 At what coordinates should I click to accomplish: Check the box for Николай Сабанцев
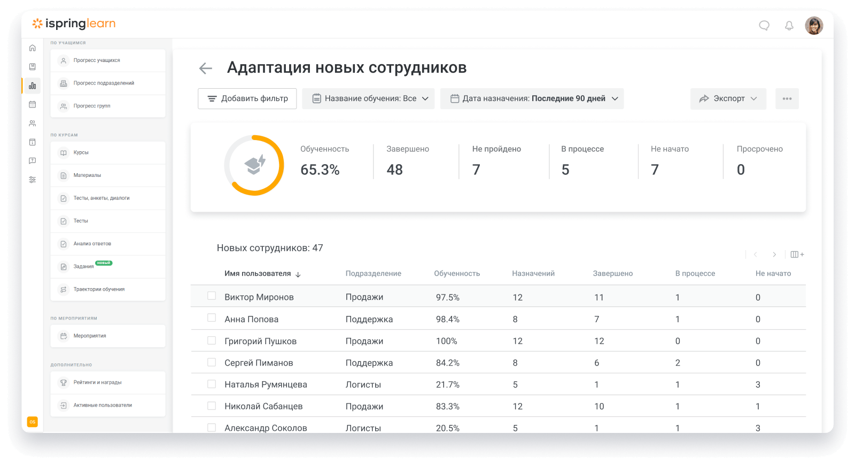pyautogui.click(x=212, y=406)
